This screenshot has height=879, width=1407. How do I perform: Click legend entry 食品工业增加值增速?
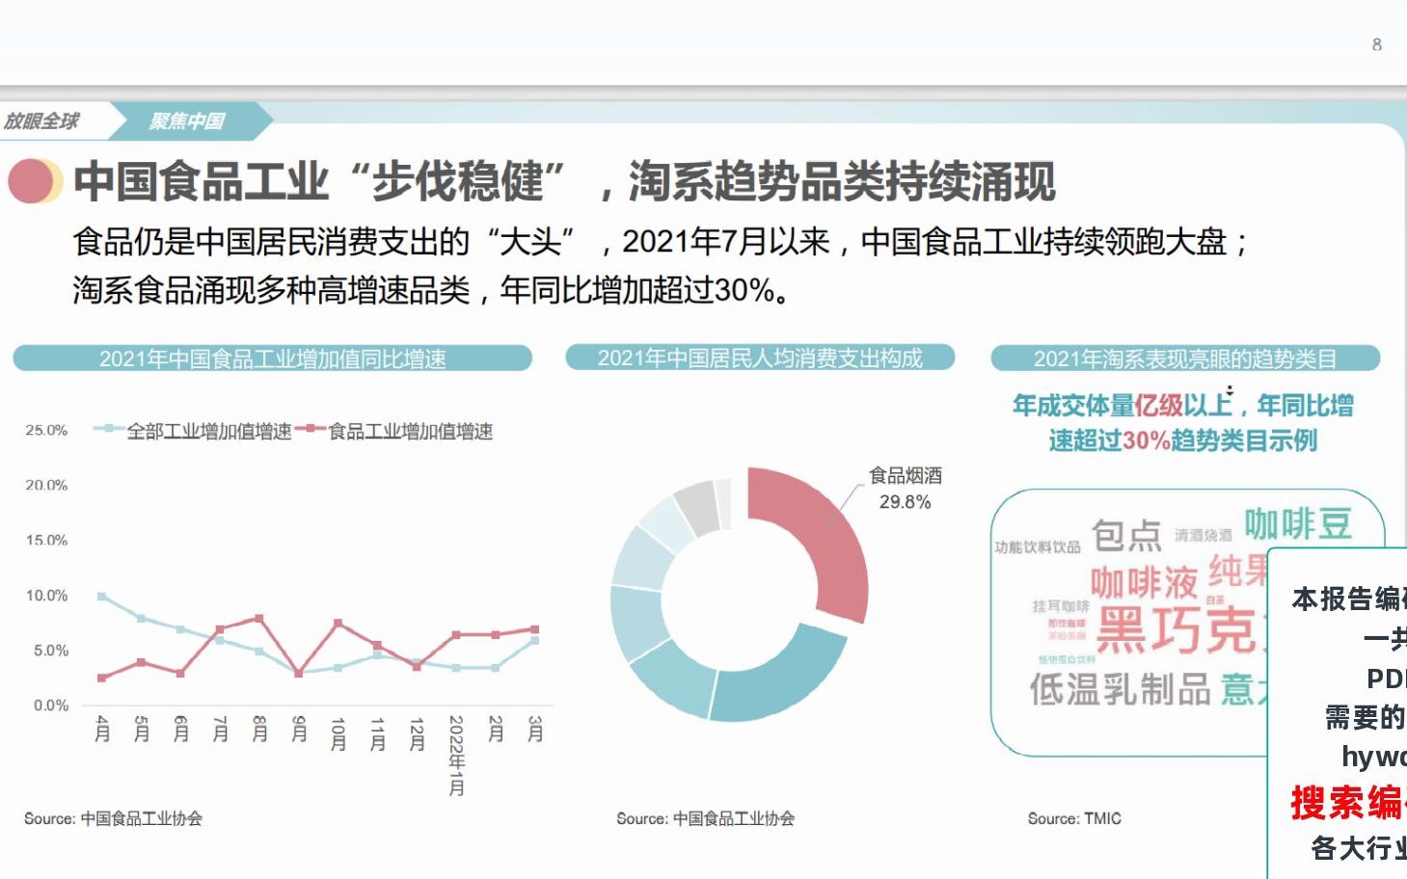click(x=394, y=431)
